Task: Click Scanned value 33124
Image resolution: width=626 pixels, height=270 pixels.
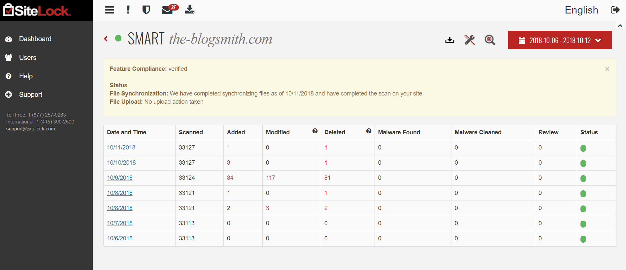Action: [x=187, y=178]
